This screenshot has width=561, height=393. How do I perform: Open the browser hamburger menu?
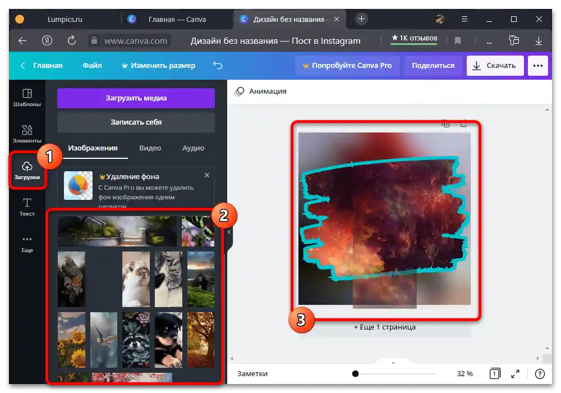465,19
